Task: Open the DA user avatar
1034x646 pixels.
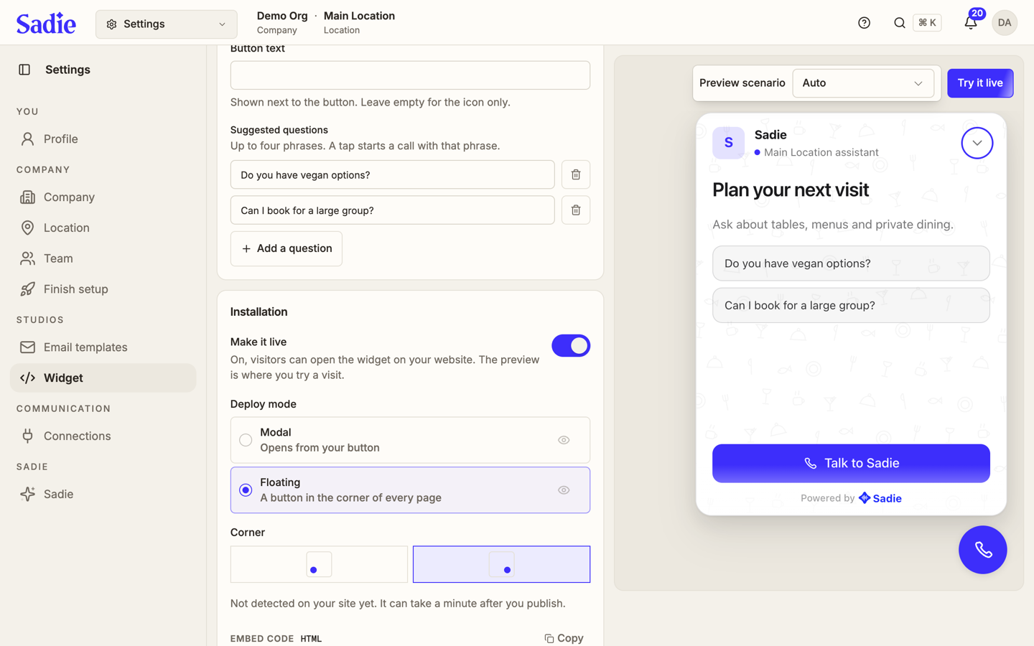Action: [x=1004, y=23]
